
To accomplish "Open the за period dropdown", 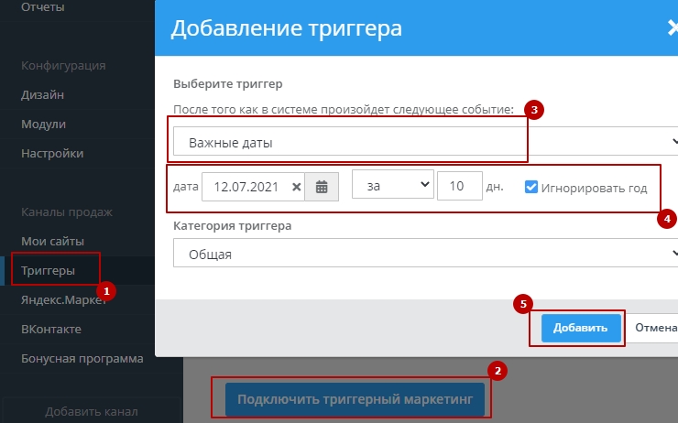I will tap(391, 187).
